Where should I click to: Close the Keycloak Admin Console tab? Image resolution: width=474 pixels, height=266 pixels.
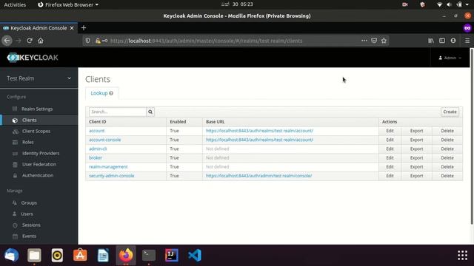(x=72, y=28)
